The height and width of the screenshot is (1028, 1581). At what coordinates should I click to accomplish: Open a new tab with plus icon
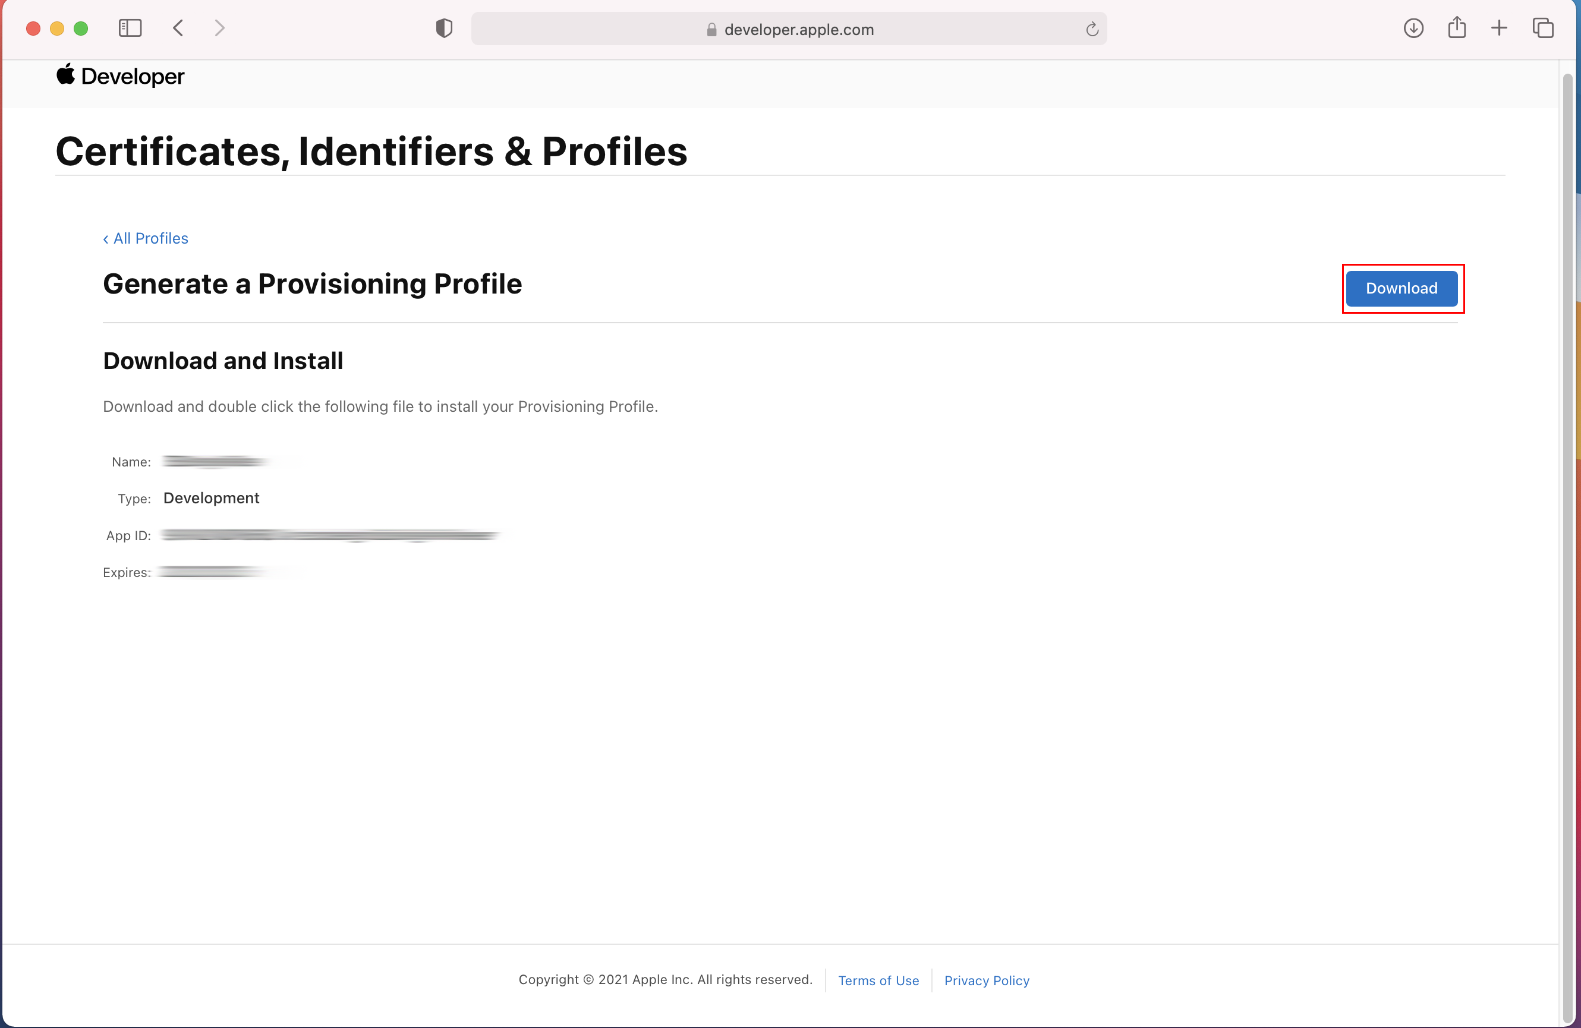tap(1498, 28)
